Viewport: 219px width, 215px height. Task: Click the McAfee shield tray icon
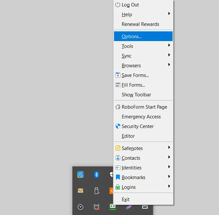coord(97,207)
